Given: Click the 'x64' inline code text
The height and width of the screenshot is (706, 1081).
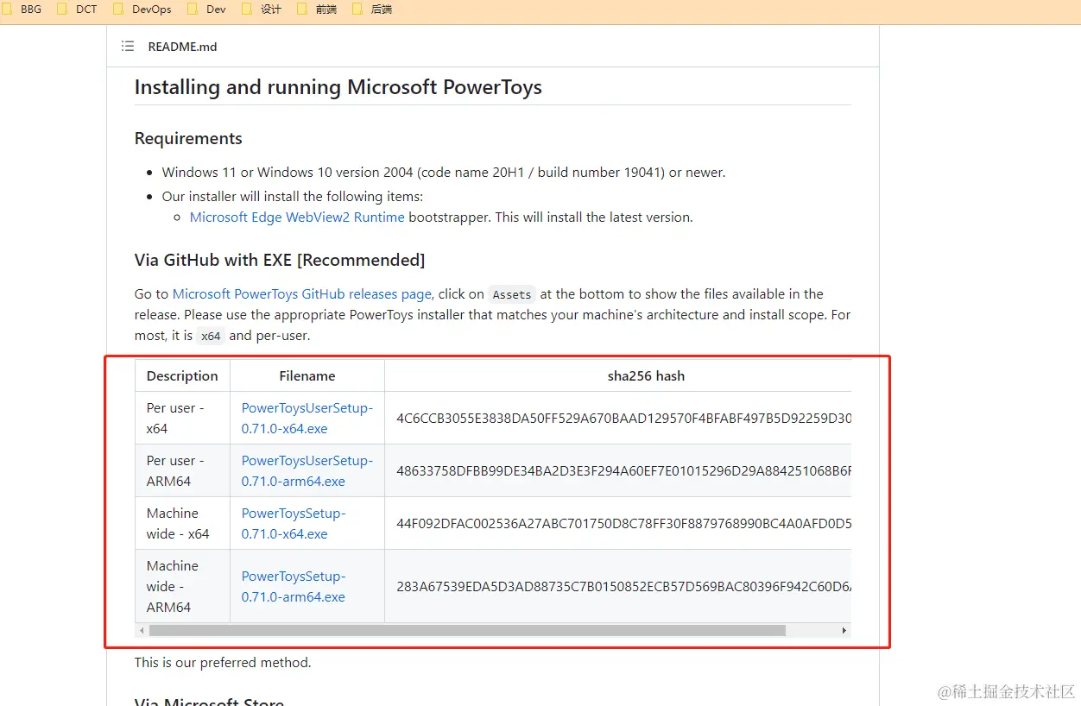Looking at the screenshot, I should [x=211, y=336].
